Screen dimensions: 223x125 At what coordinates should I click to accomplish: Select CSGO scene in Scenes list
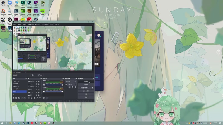20,84
